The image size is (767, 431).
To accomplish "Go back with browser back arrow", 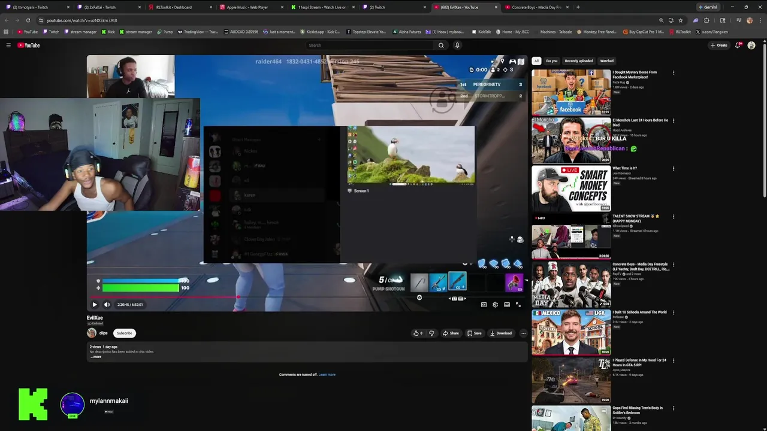I will (7, 20).
